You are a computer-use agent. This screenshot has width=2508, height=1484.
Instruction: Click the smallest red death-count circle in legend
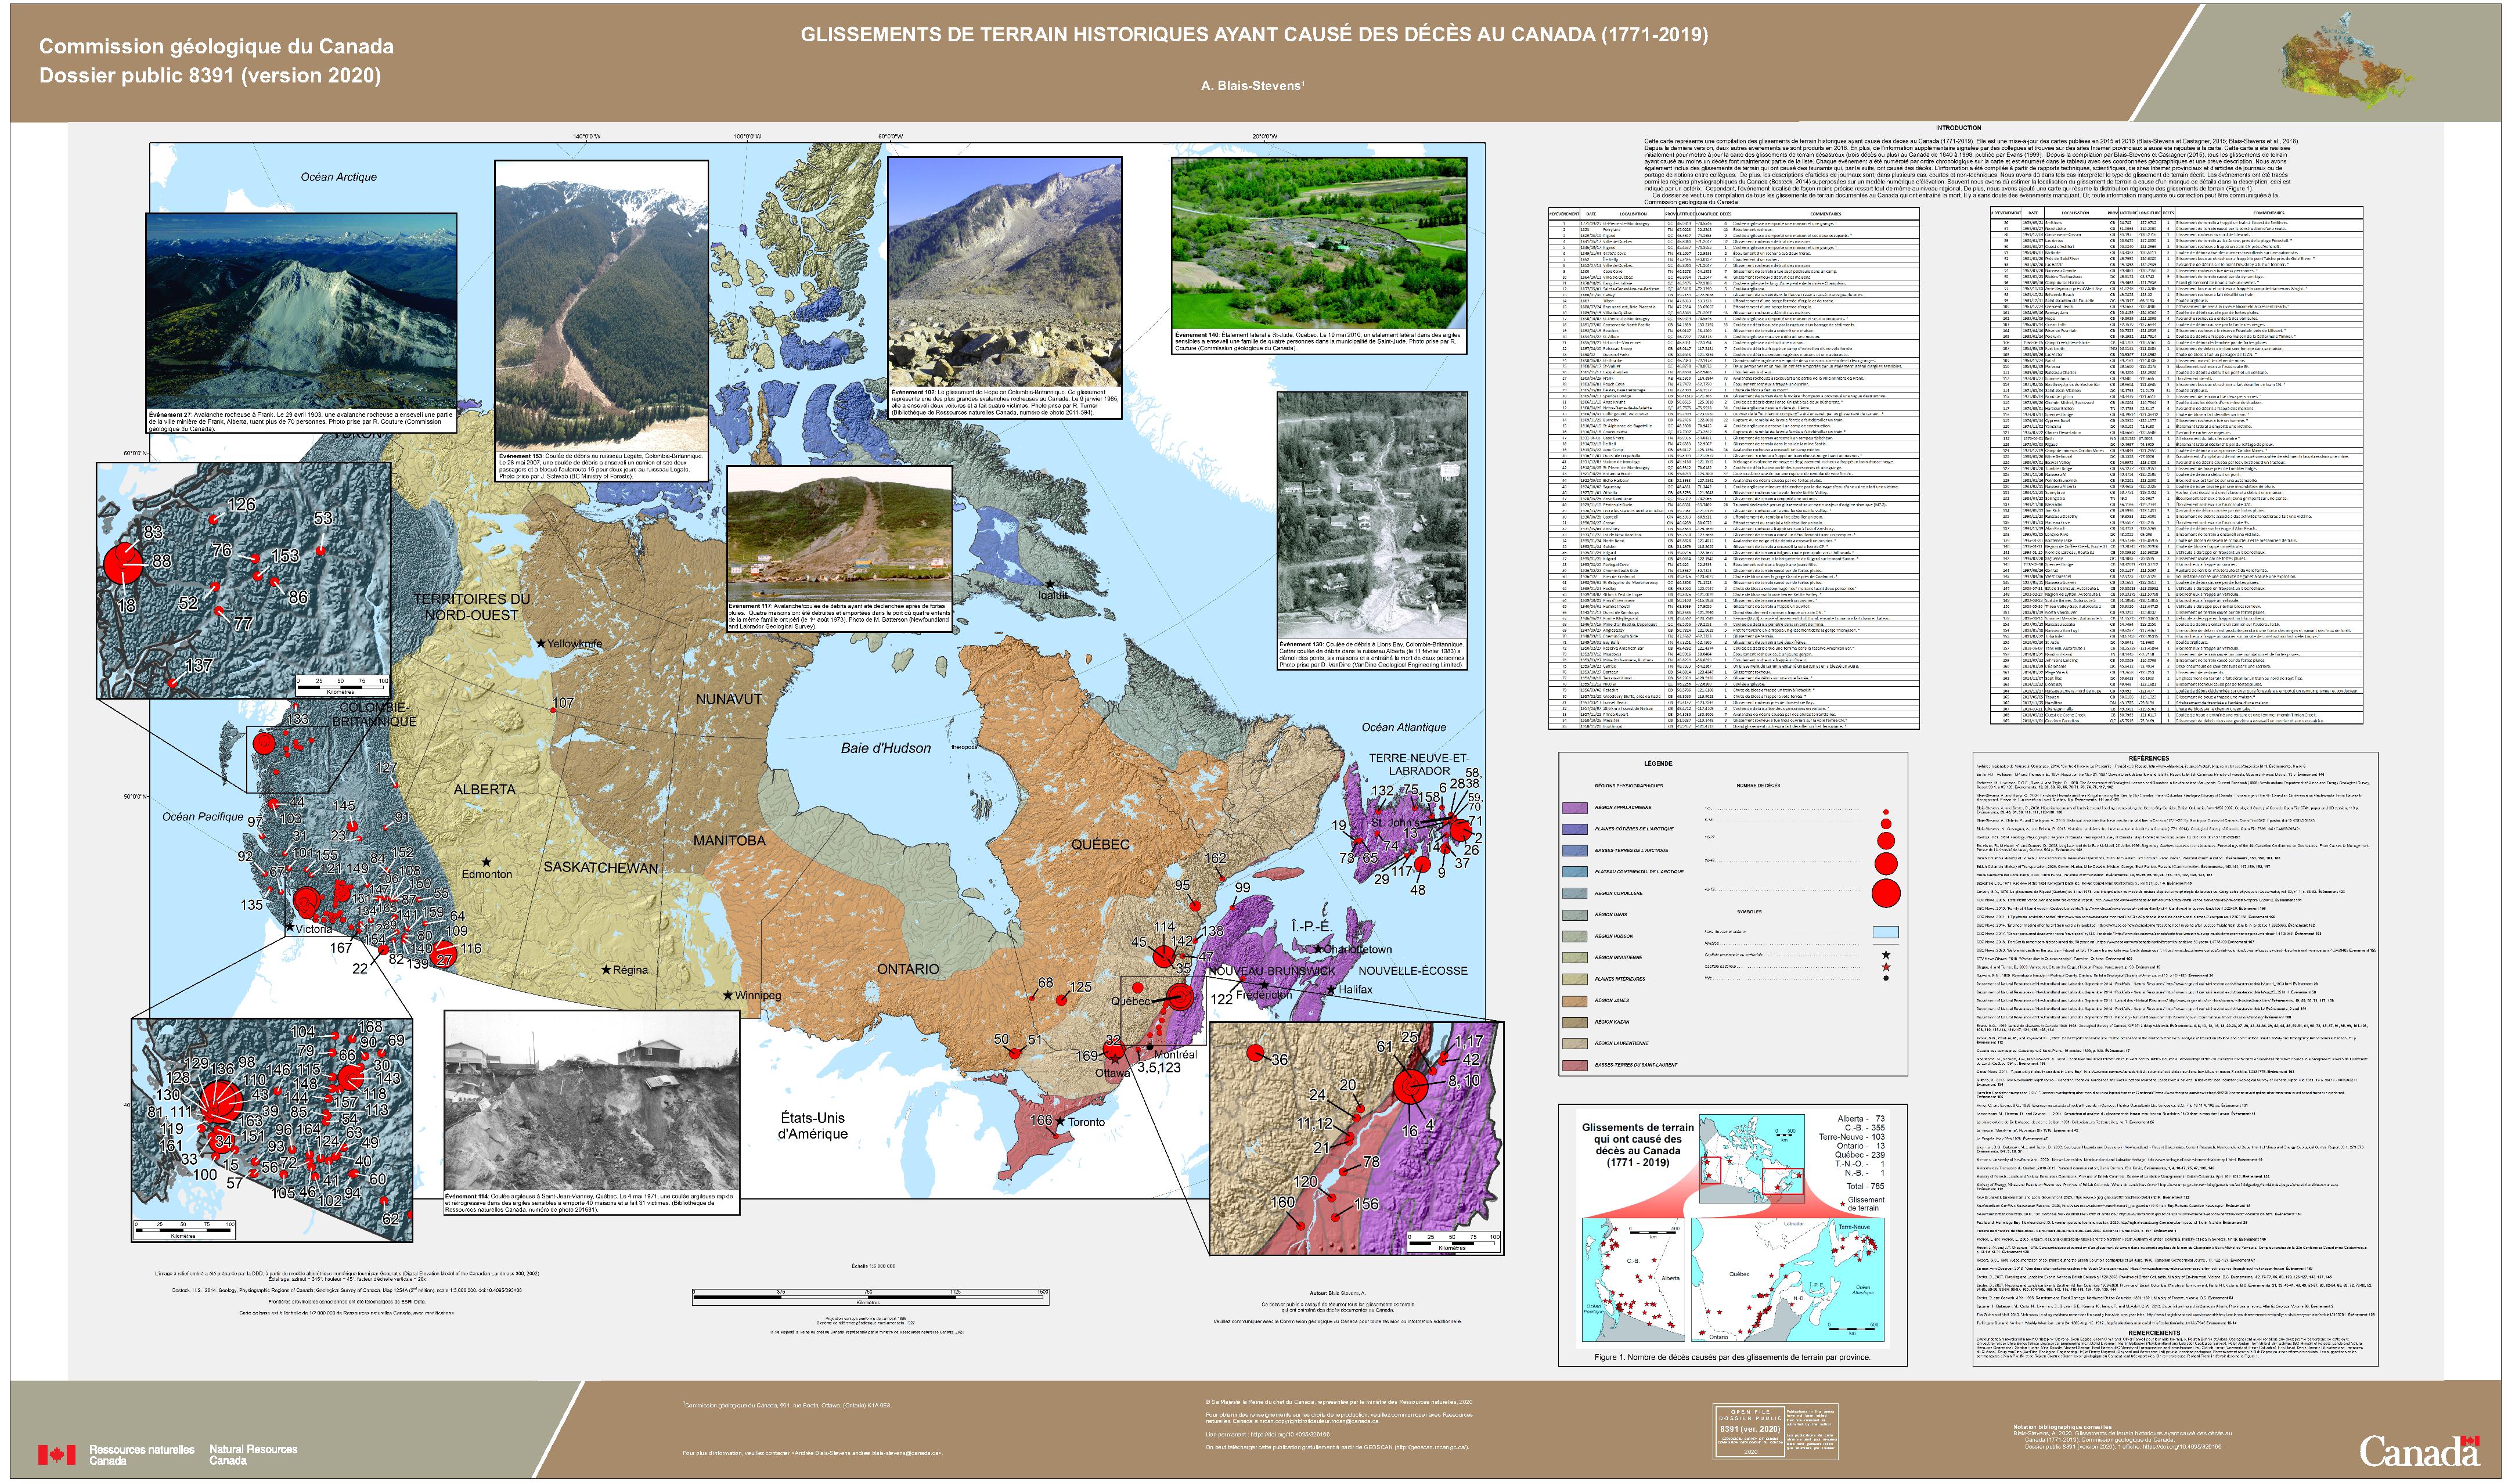click(1885, 813)
